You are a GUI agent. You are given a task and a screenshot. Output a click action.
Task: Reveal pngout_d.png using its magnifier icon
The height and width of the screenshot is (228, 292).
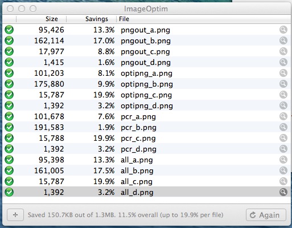pyautogui.click(x=283, y=62)
